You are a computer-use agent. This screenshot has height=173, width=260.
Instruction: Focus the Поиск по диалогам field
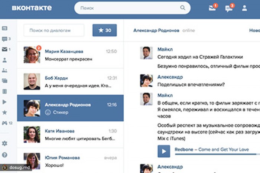point(54,30)
